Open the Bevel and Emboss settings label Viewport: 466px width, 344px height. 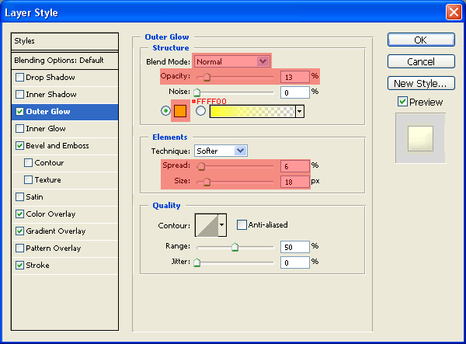(x=57, y=146)
